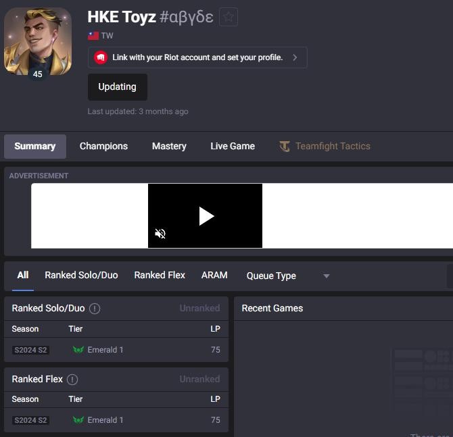Click the ADVERTISEMENT label
Screen dimensions: 453x437
point(39,176)
